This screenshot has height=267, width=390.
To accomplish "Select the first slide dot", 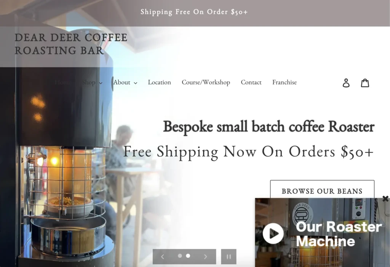I will coord(180,256).
